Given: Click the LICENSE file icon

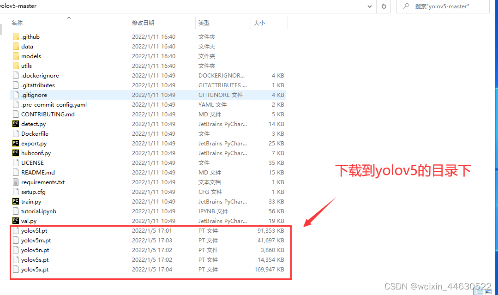Looking at the screenshot, I should [x=16, y=163].
